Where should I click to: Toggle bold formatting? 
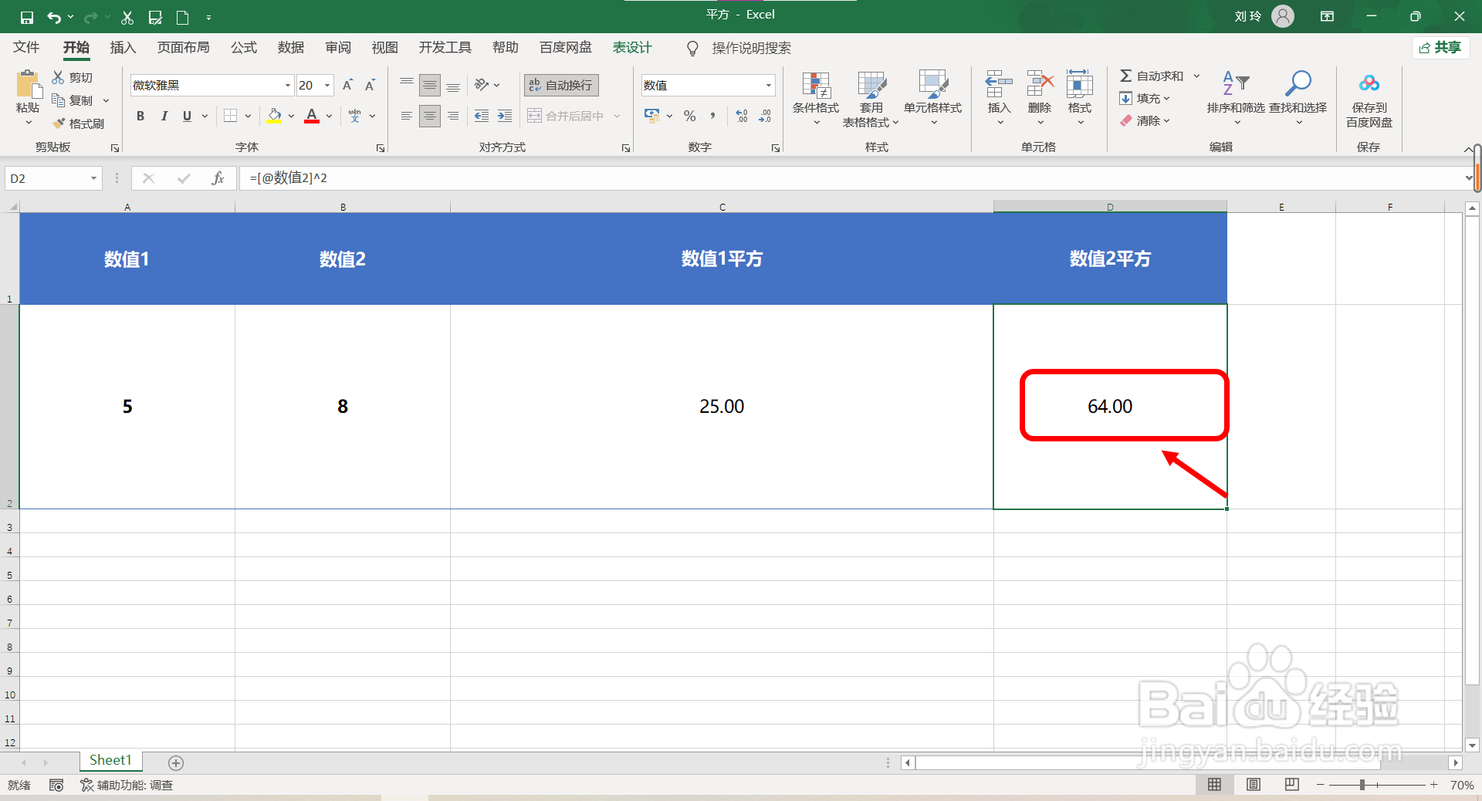[140, 116]
